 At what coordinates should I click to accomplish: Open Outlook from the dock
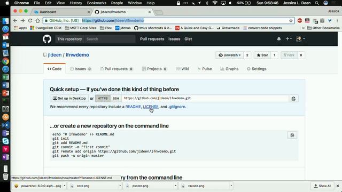click(5, 45)
